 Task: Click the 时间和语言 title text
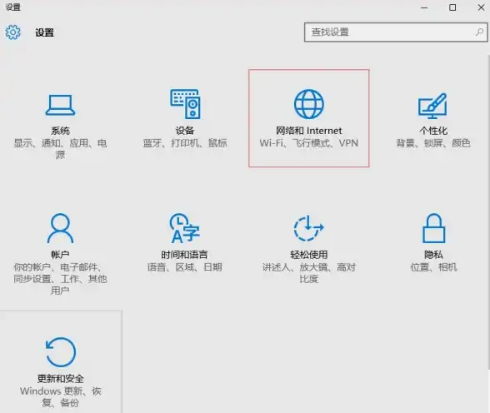(184, 255)
